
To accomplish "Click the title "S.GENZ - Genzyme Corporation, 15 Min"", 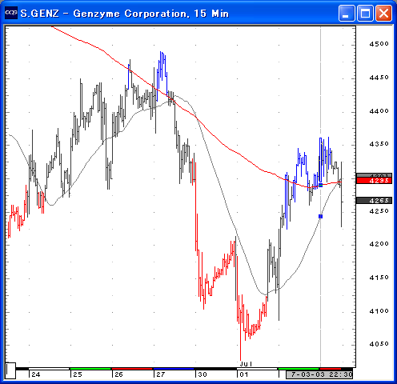I will (125, 14).
